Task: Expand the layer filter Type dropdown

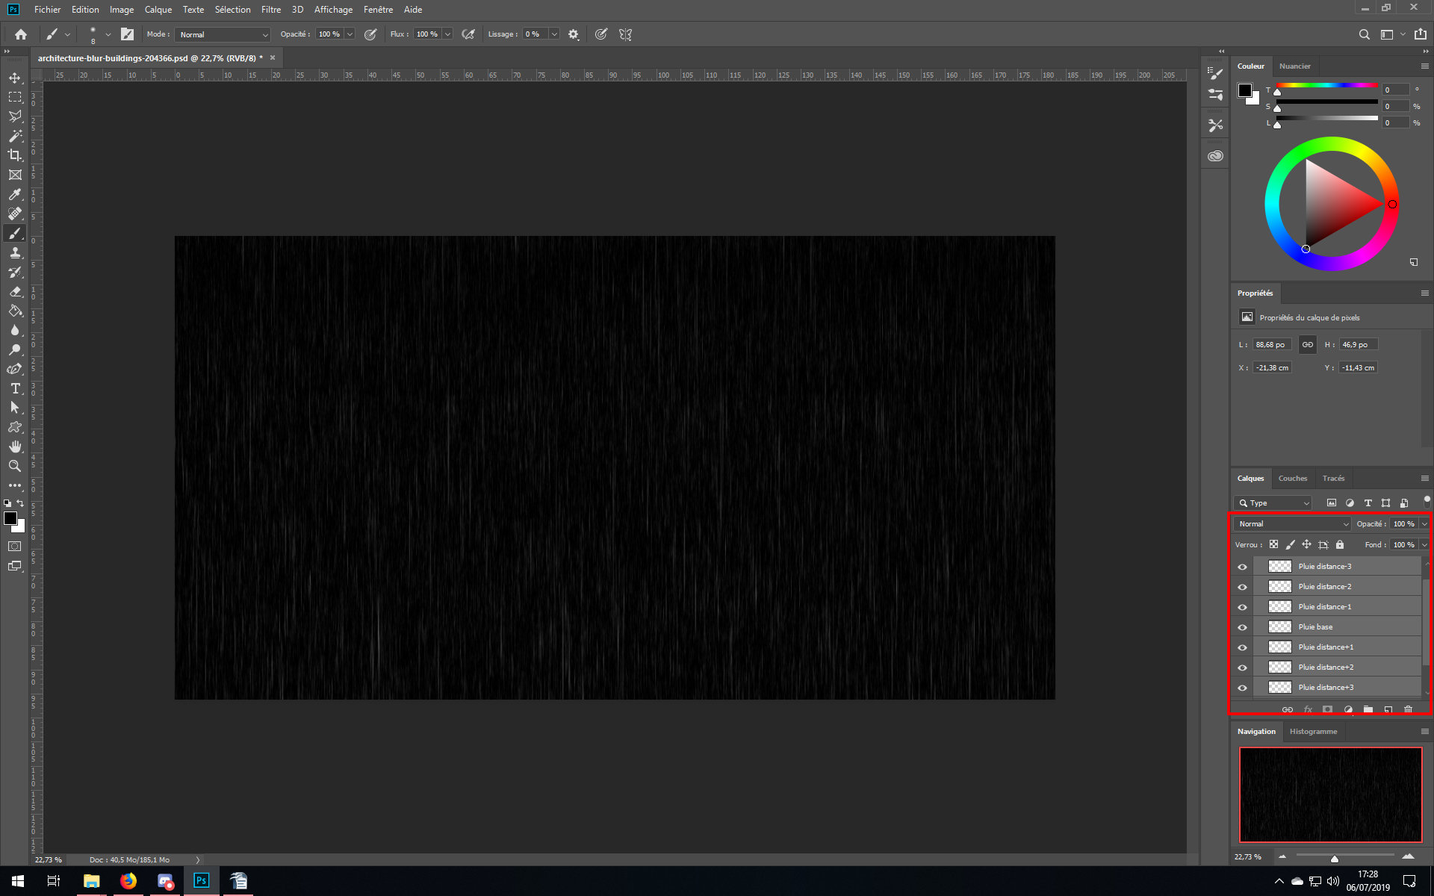Action: [1273, 503]
